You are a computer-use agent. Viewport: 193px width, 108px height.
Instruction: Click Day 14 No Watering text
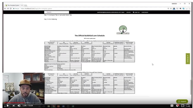tap(50, 19)
